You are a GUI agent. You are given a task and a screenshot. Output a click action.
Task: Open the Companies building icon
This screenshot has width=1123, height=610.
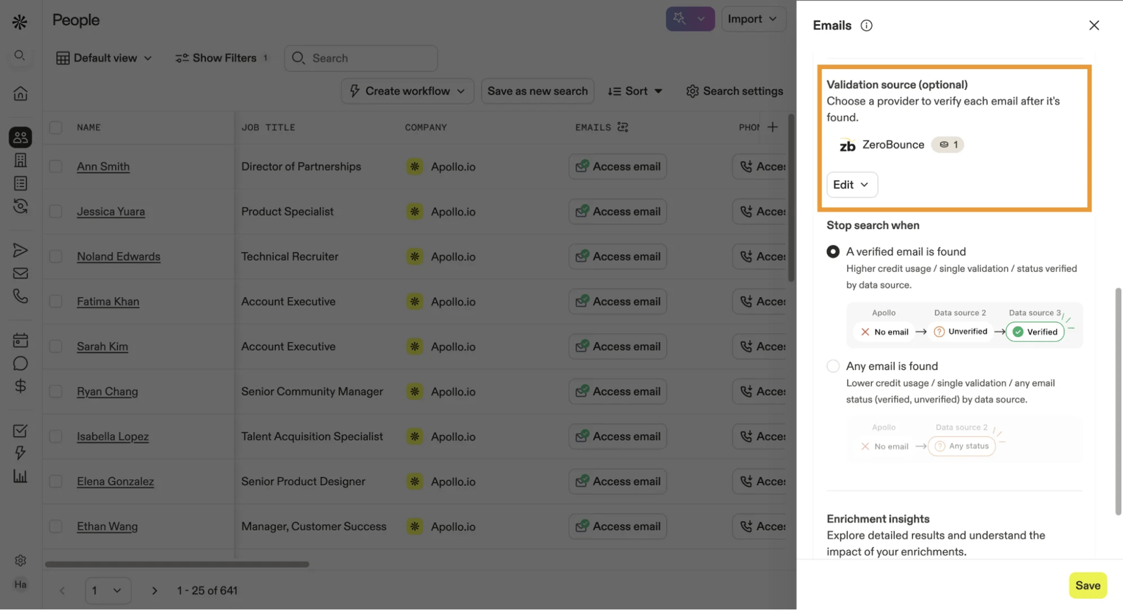coord(20,160)
